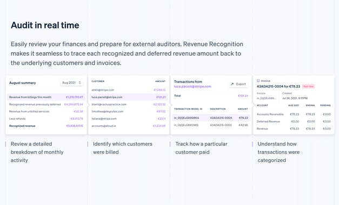
Task: Click the DESCRIPTION column header
Action: (218, 109)
